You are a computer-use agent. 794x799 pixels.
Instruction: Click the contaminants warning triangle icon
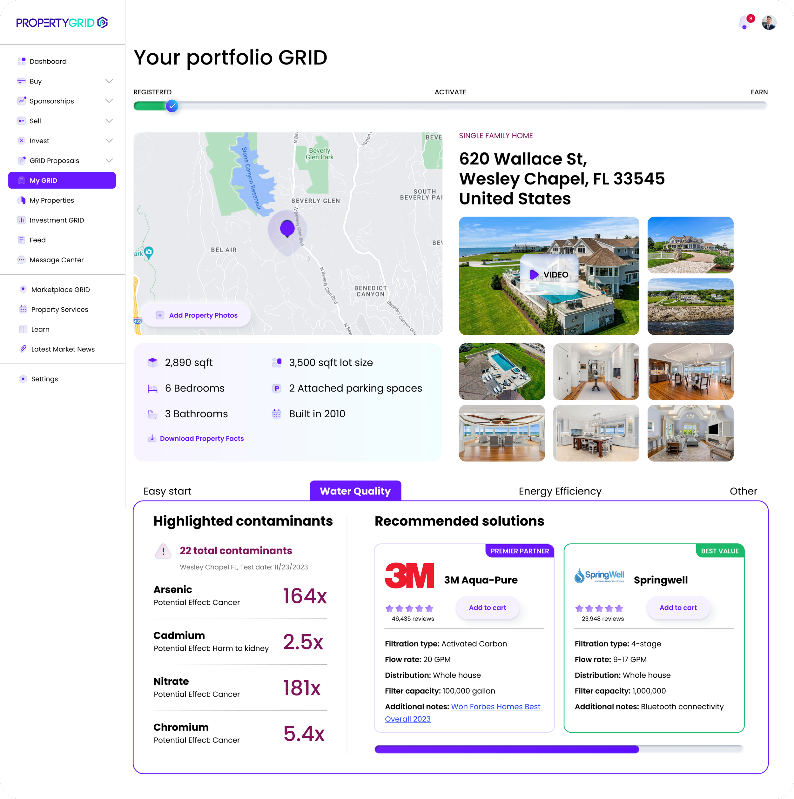pyautogui.click(x=163, y=551)
